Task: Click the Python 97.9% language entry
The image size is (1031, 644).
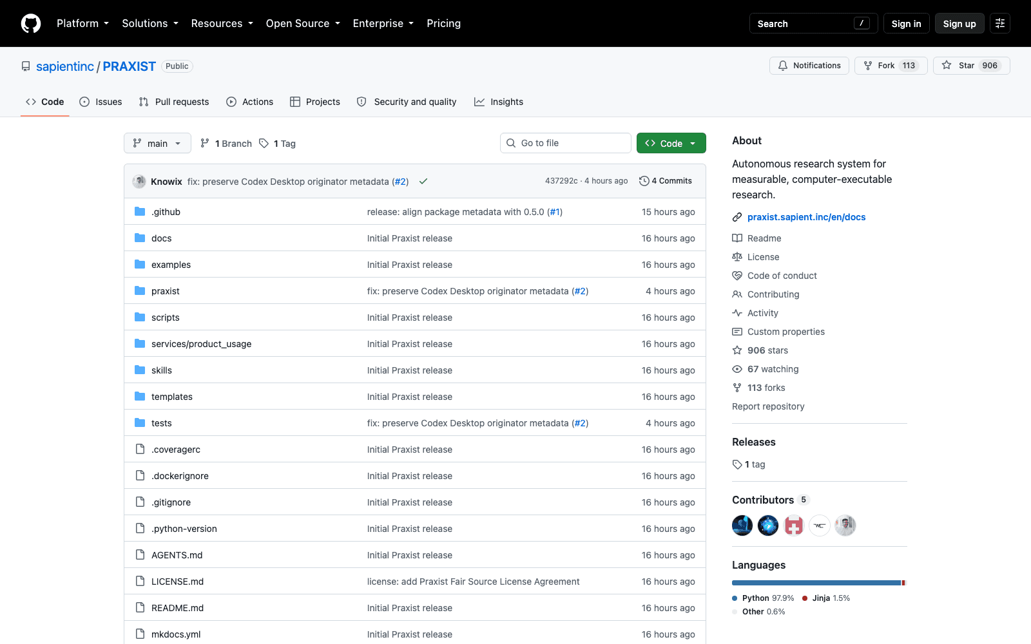Action: [x=763, y=598]
